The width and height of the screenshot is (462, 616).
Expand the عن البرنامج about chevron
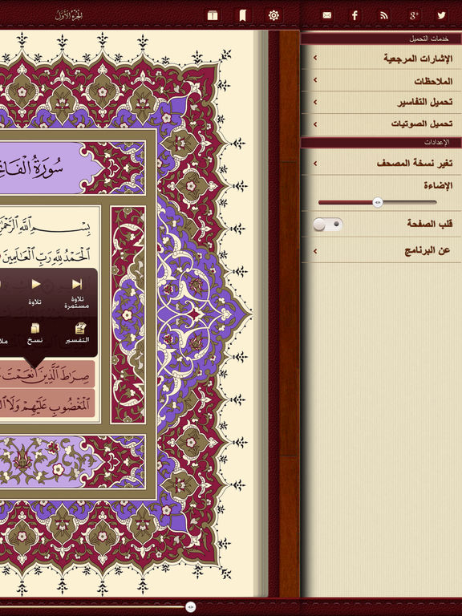pyautogui.click(x=315, y=250)
